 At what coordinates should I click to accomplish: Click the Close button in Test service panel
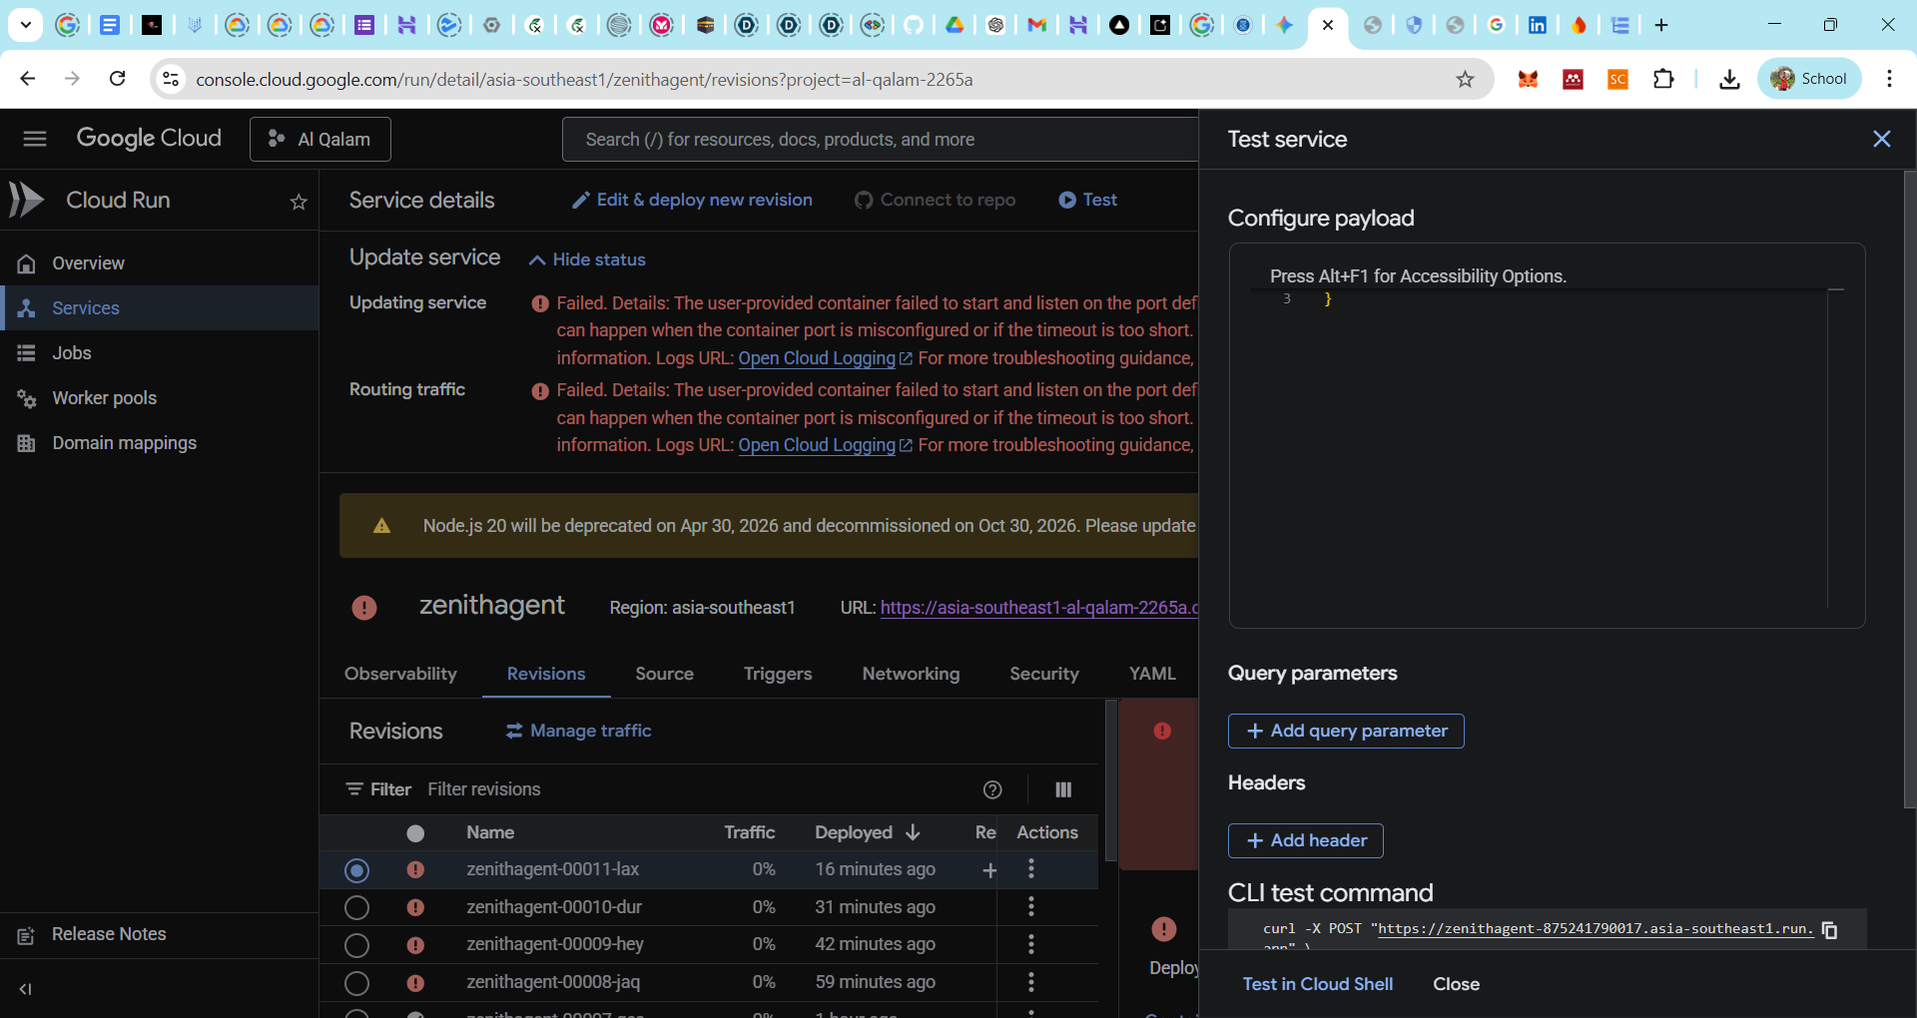[1457, 984]
